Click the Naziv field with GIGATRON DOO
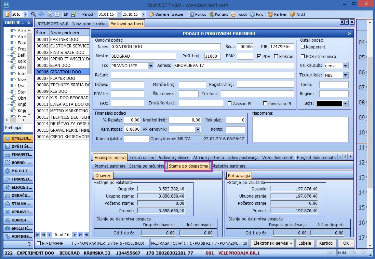Screen dimensions: 375x259 pos(165,46)
